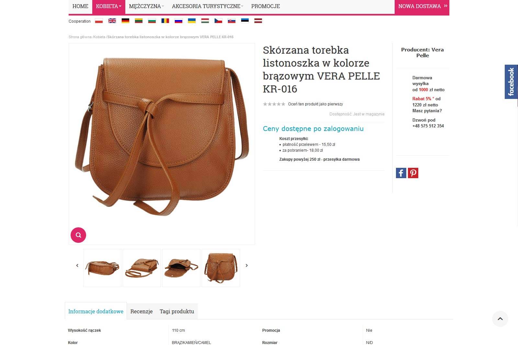Open the Tagi produktu tab
The image size is (518, 345).
point(177,311)
